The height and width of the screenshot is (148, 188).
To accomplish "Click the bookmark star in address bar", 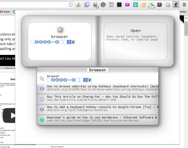I will click(x=71, y=5).
